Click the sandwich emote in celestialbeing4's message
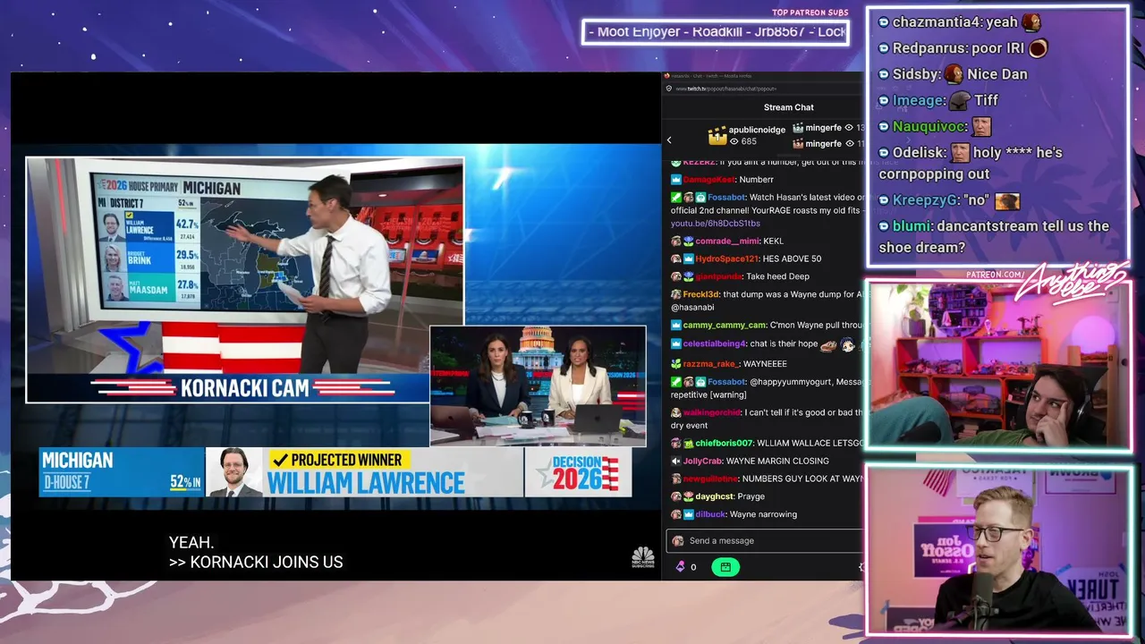Image resolution: width=1145 pixels, height=644 pixels. click(828, 344)
